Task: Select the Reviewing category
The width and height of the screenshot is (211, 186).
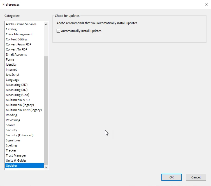Action: tap(24, 120)
